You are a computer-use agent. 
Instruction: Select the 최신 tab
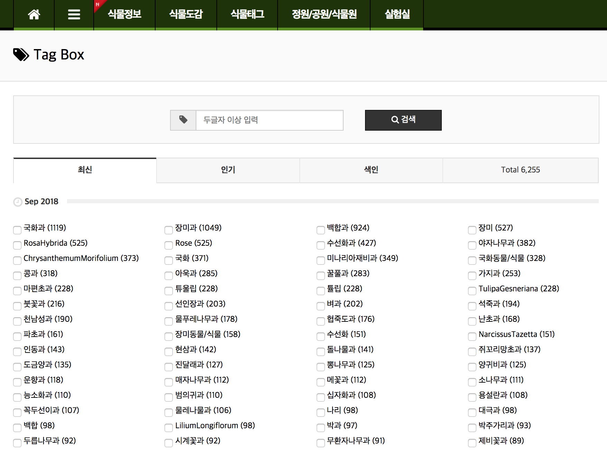coord(85,170)
